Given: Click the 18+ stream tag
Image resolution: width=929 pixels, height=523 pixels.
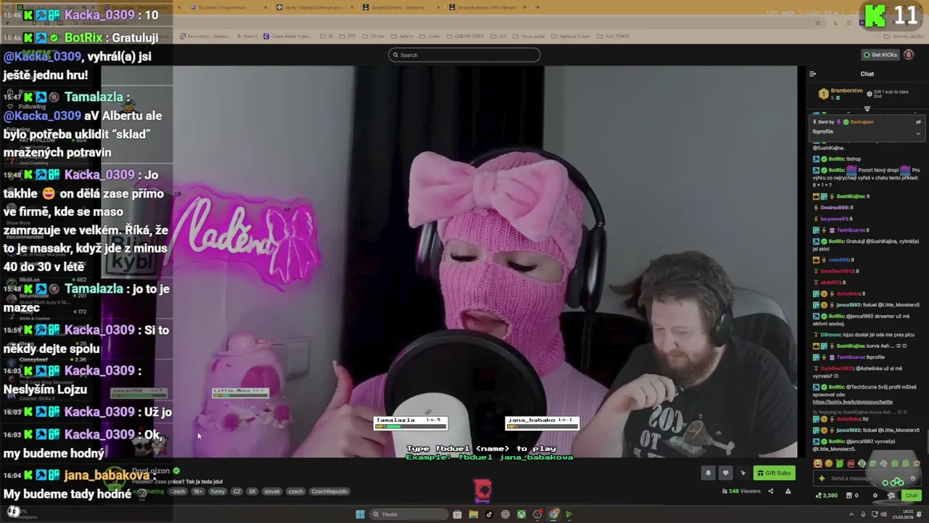Looking at the screenshot, I should (197, 492).
